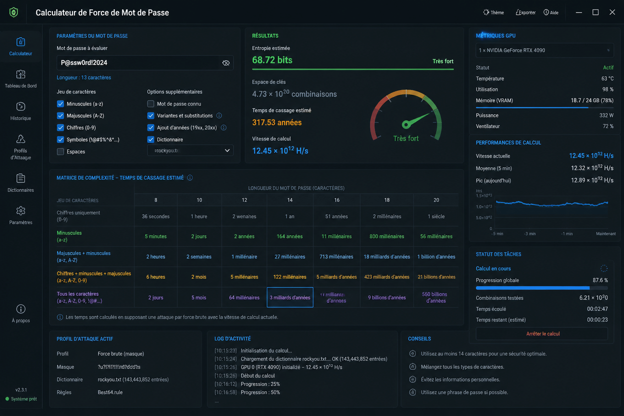
Task: Click Arrêter le calcul button
Action: coord(542,334)
